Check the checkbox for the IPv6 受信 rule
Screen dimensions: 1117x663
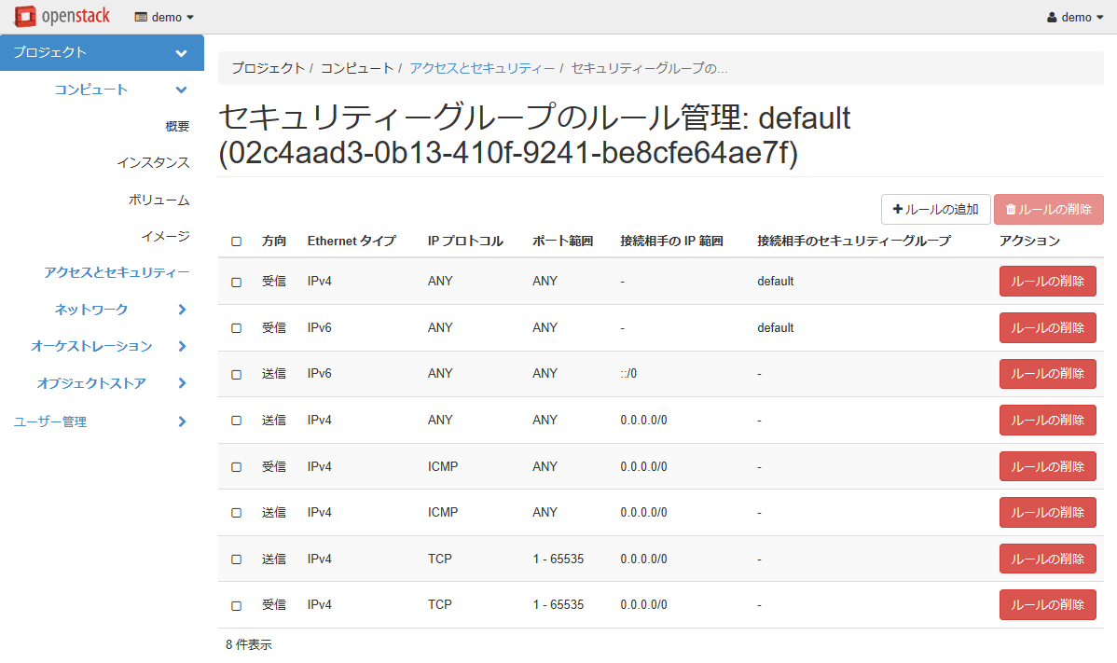[237, 327]
